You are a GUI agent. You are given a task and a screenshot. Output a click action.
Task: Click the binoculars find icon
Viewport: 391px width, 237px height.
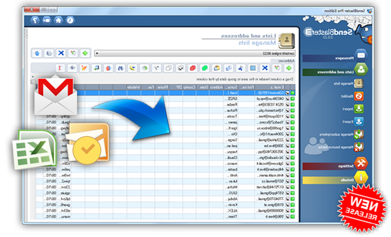[x=121, y=68]
